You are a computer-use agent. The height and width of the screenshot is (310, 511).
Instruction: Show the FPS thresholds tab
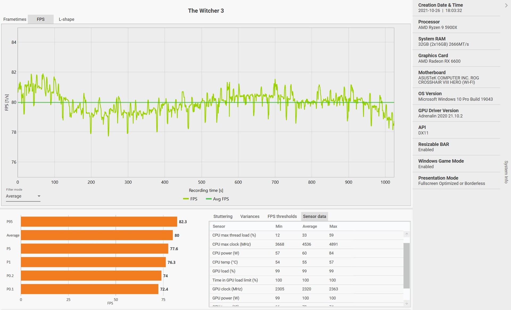click(282, 216)
